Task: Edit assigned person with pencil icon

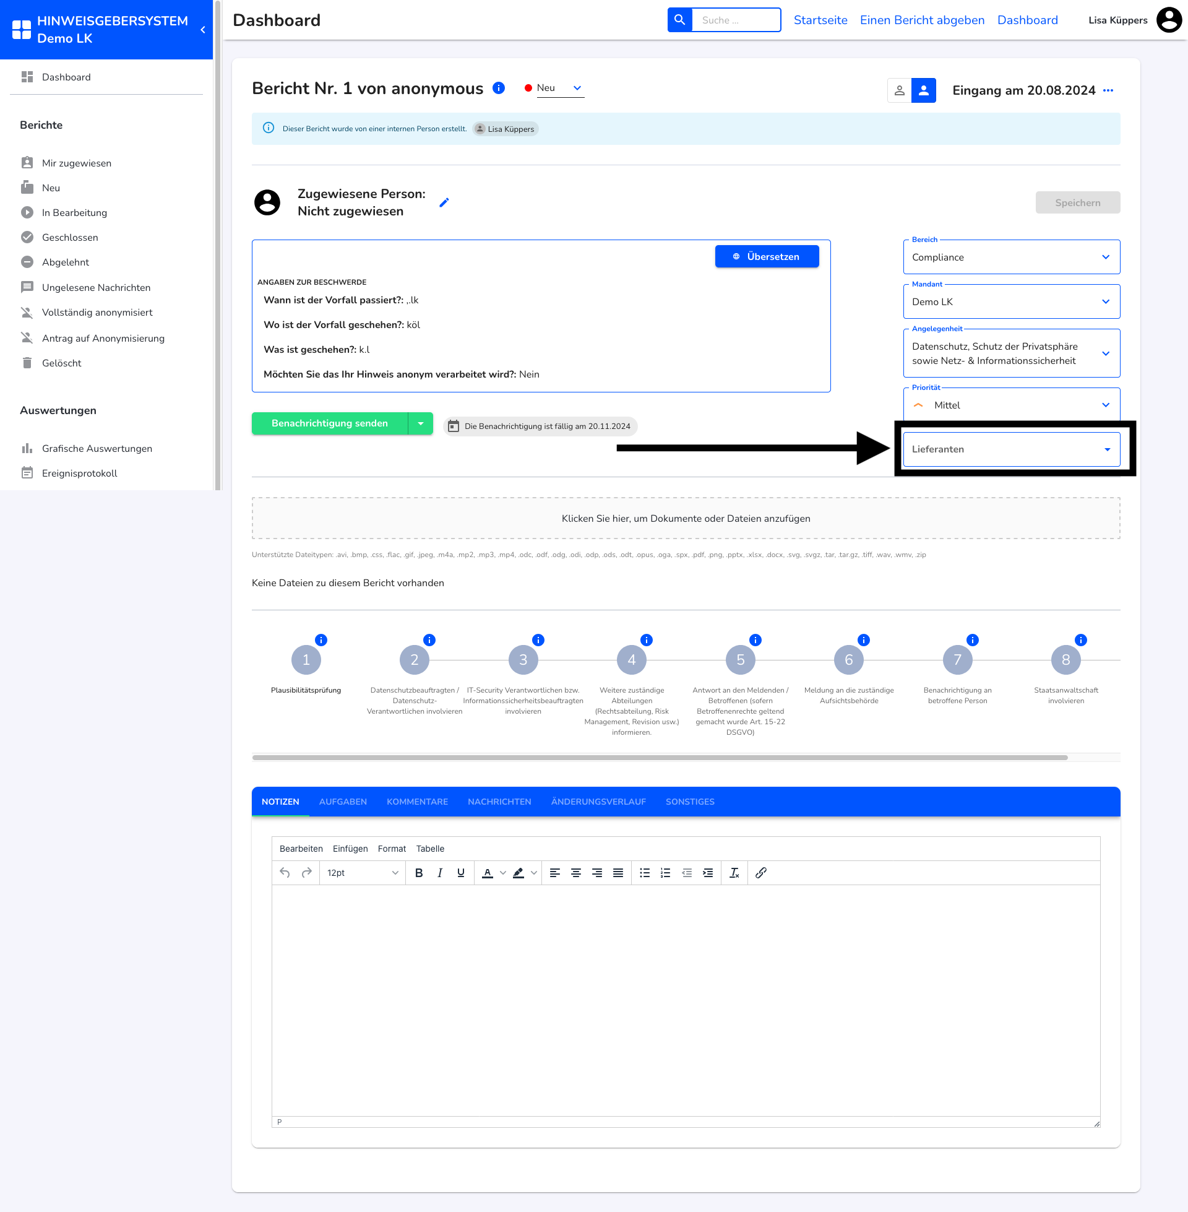Action: point(444,202)
